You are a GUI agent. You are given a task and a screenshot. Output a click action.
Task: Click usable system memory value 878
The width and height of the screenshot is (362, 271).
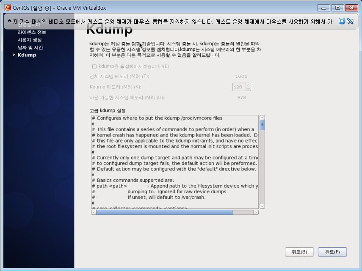pos(241,98)
